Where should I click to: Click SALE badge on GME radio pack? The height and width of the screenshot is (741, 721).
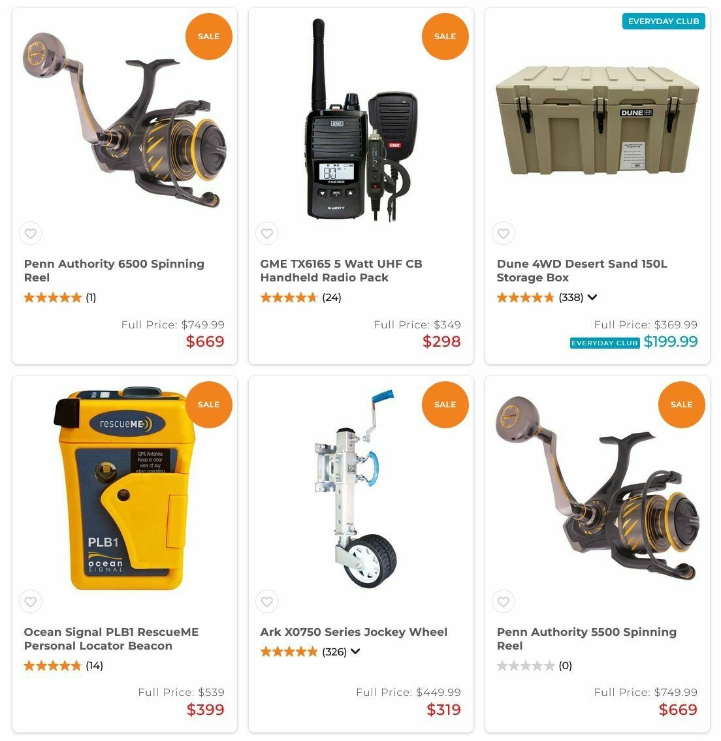pyautogui.click(x=445, y=37)
